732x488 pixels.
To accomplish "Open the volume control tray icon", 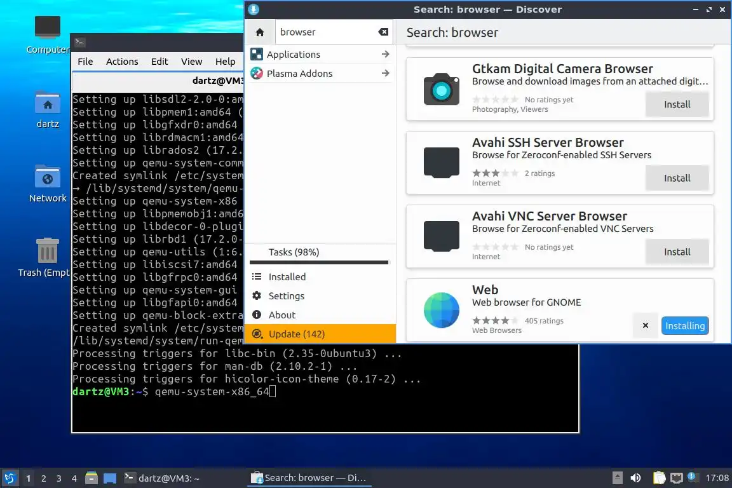I will pos(635,478).
